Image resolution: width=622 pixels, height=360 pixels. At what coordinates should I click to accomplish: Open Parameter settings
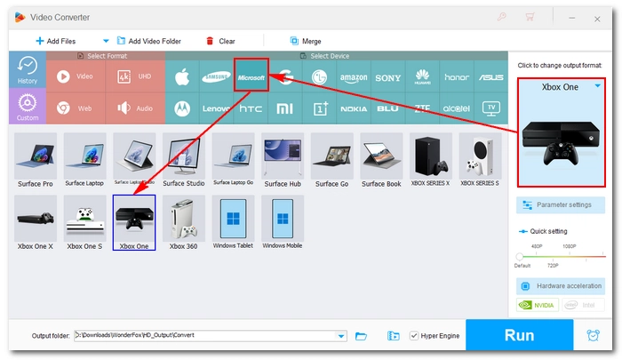click(561, 204)
